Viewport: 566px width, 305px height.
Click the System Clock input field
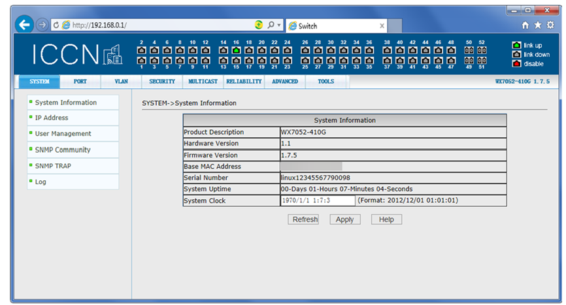tap(318, 201)
